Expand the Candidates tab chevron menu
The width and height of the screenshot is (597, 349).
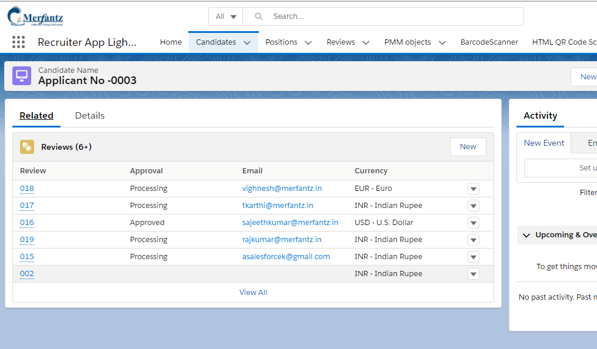click(247, 42)
